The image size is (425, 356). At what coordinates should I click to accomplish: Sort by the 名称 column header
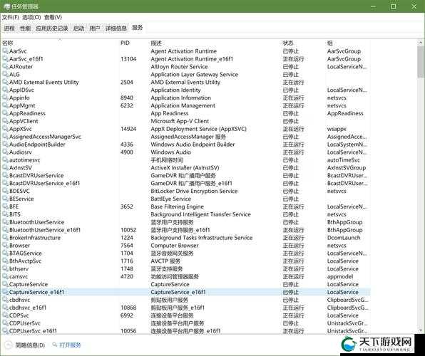[x=8, y=43]
